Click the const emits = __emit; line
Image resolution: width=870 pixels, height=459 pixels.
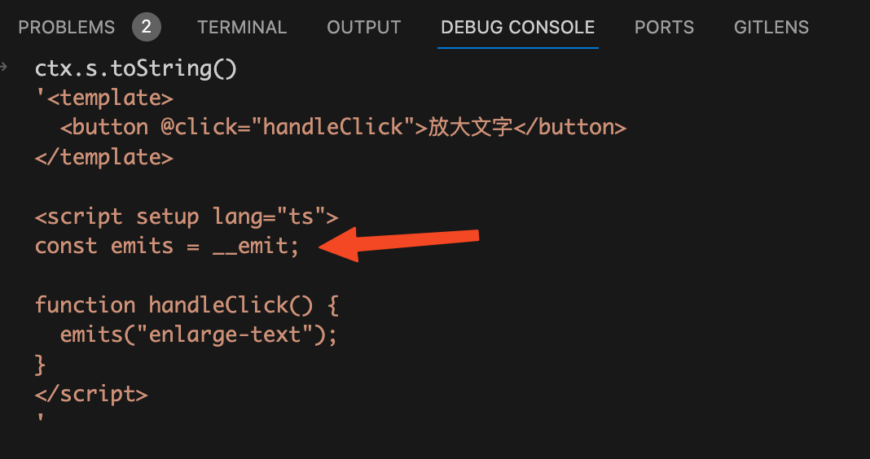tap(167, 246)
